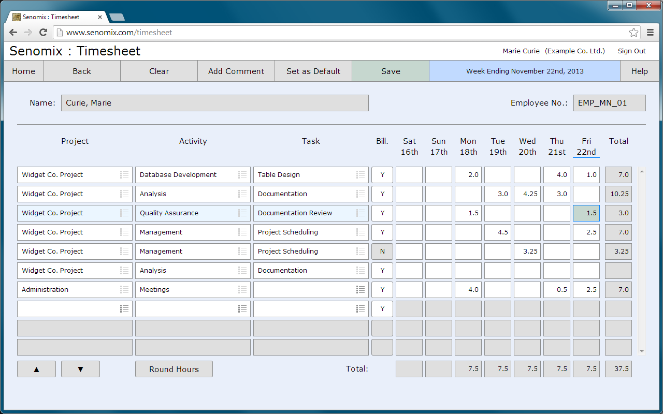Go to Home in the timesheet toolbar

click(x=23, y=71)
